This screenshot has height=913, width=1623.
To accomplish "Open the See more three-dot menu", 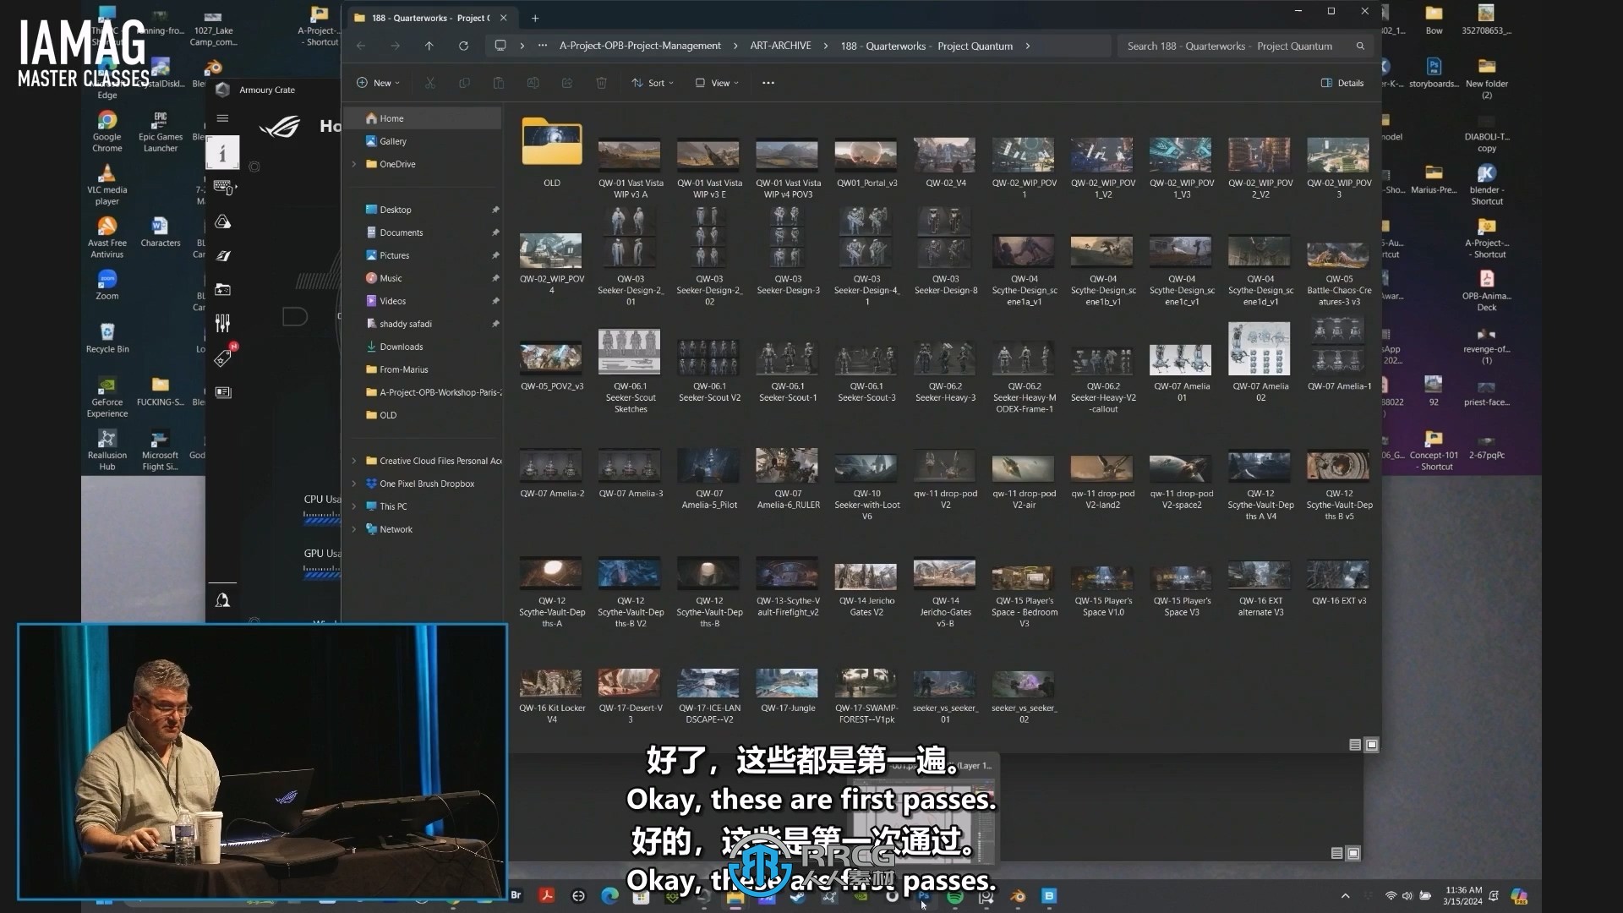I will (x=768, y=83).
